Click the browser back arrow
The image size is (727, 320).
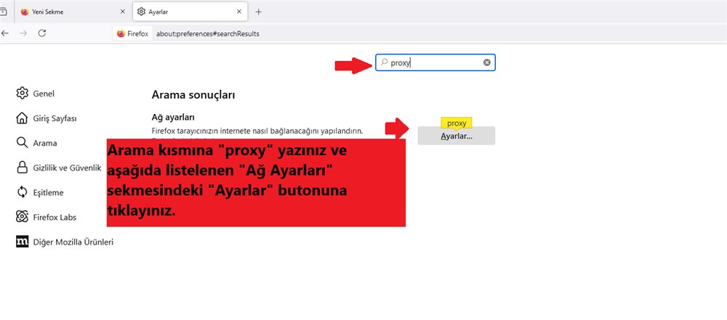coord(5,33)
